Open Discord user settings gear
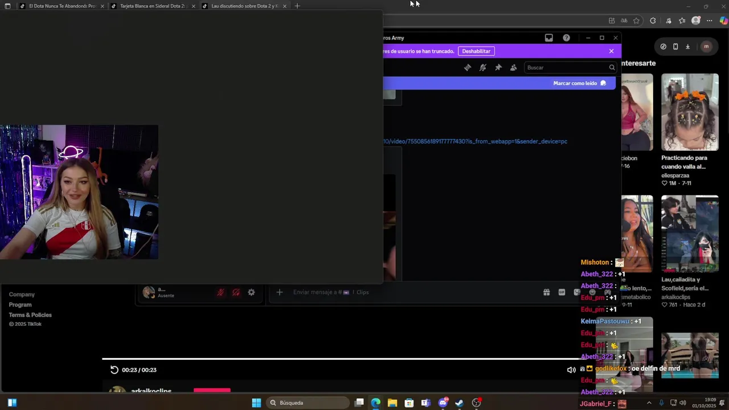 point(251,293)
